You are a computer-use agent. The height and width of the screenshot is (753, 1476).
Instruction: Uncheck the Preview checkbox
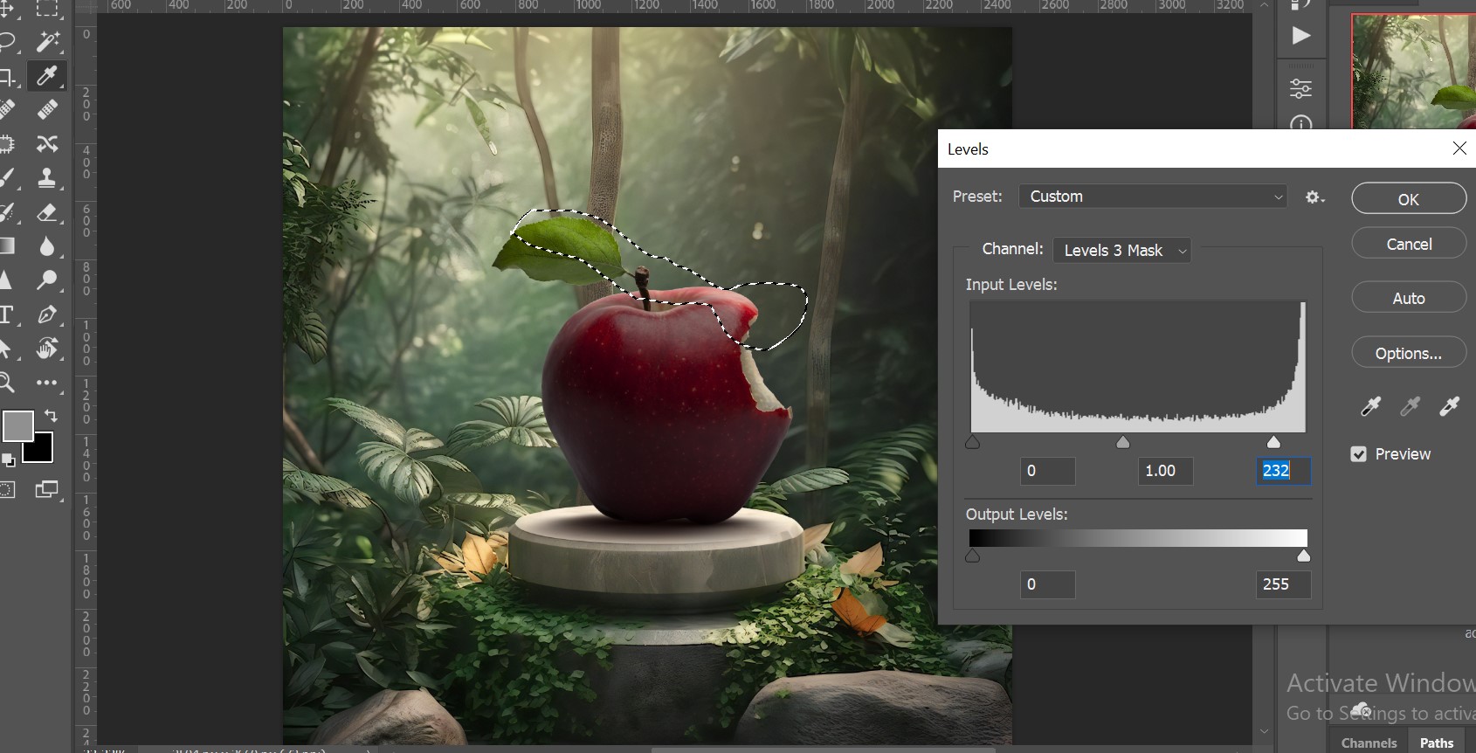(1358, 454)
